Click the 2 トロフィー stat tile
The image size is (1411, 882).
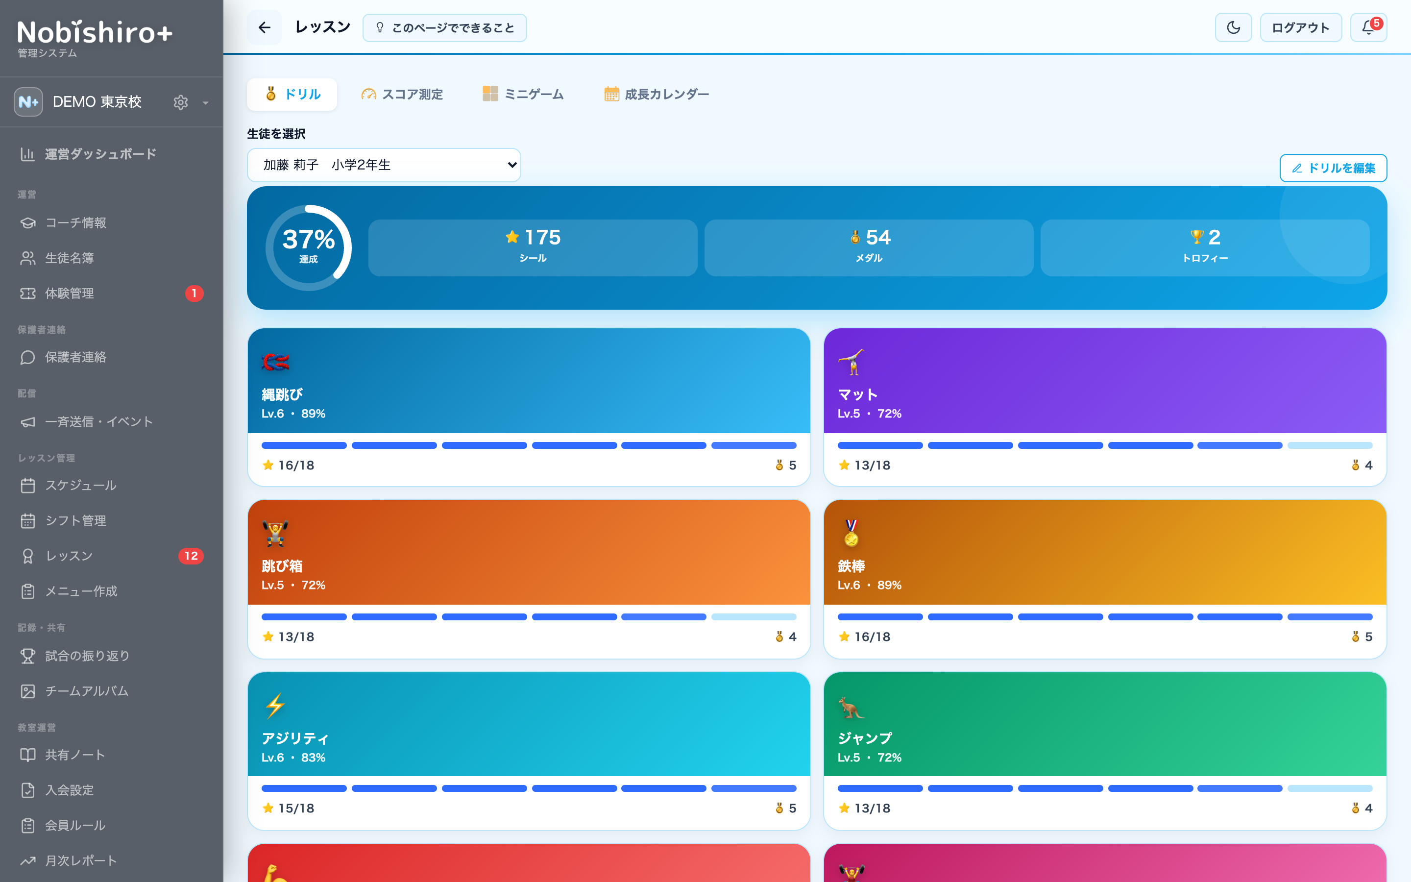1205,248
